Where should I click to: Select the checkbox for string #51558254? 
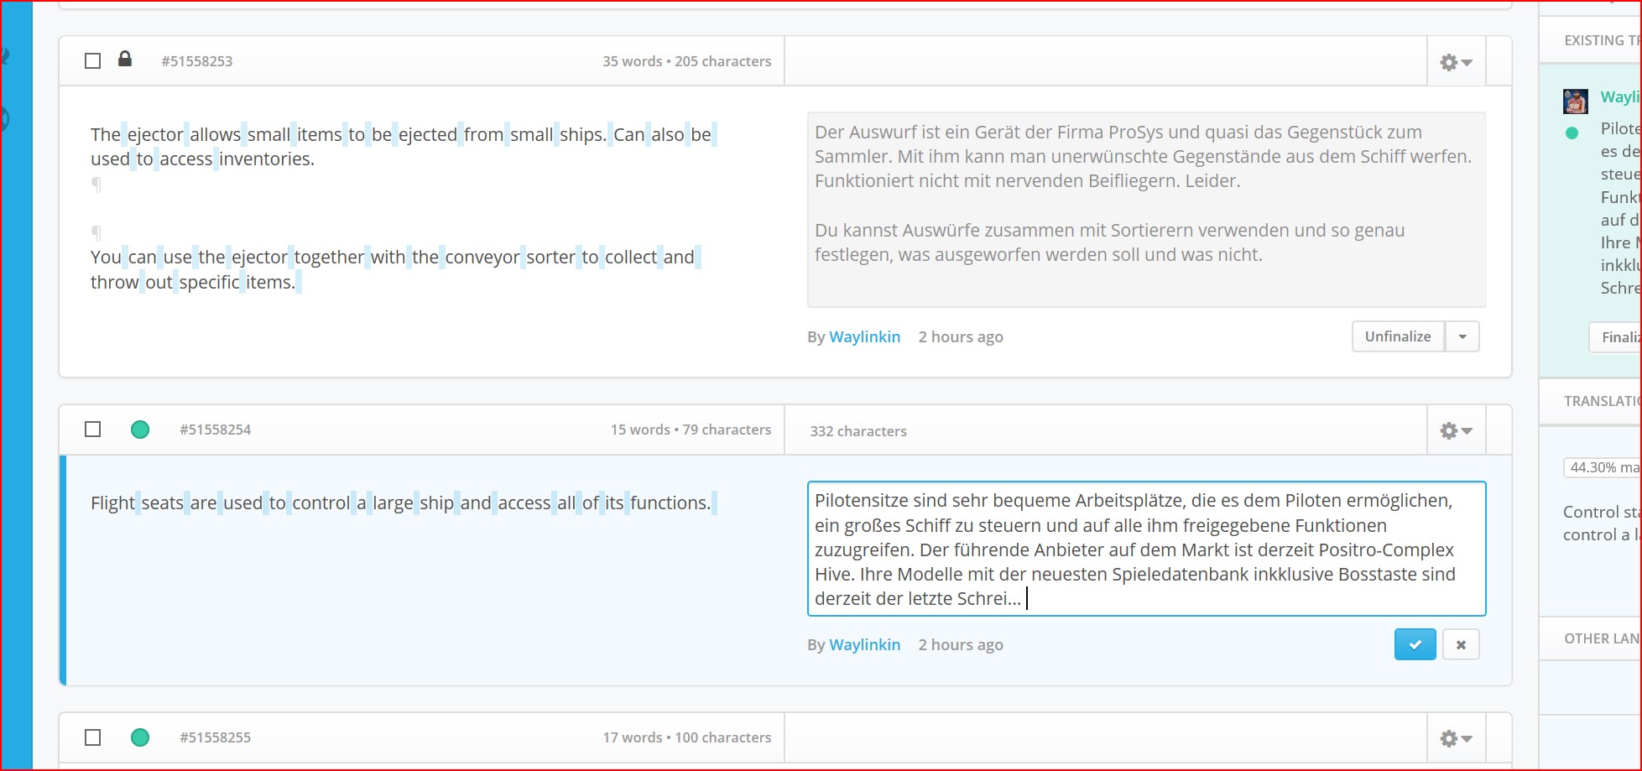93,430
